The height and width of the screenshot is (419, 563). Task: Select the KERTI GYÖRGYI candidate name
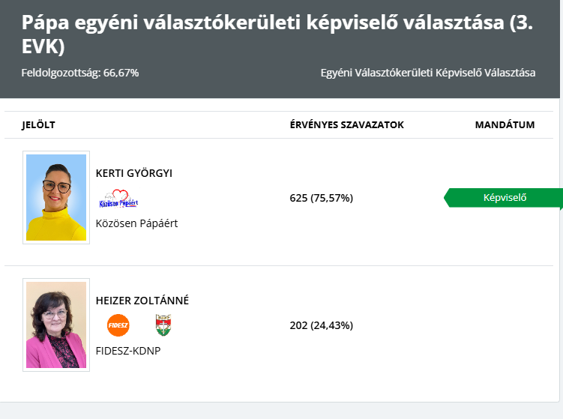pos(134,173)
